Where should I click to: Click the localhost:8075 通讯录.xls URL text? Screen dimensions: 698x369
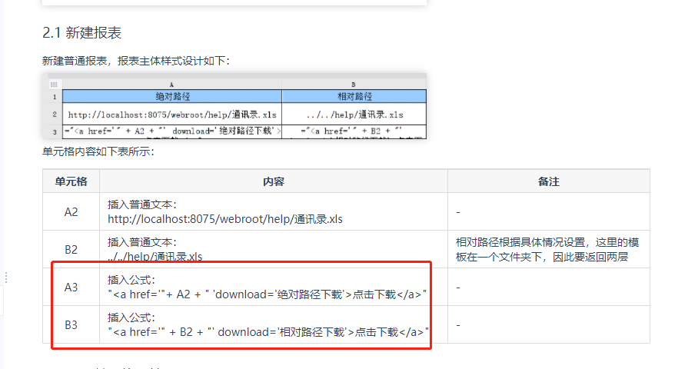[x=225, y=219]
